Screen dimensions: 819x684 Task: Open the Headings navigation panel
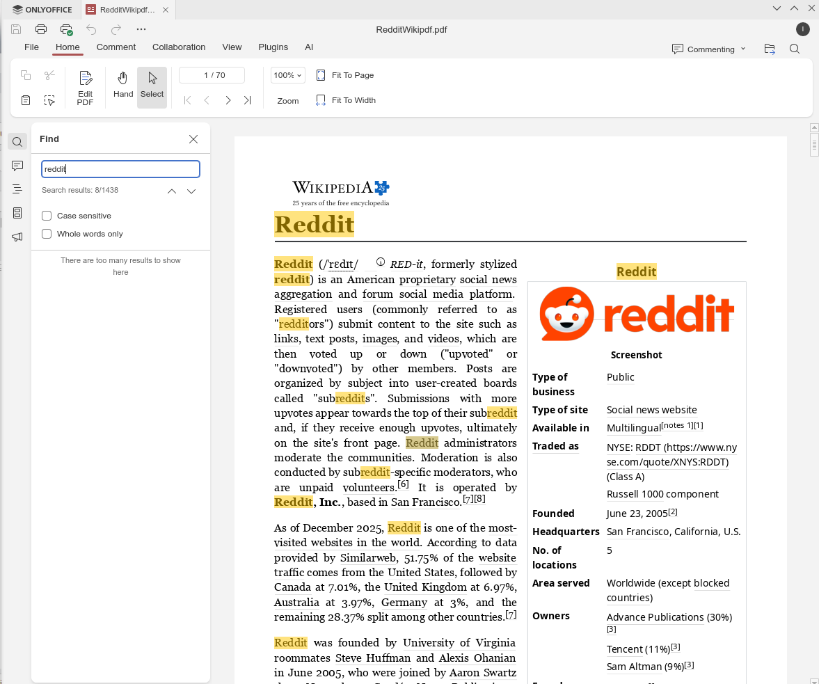coord(17,189)
